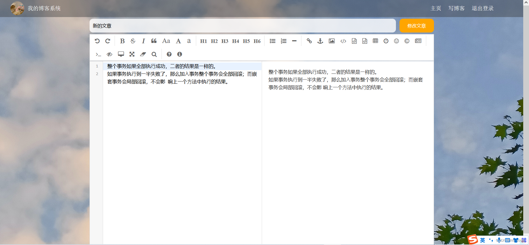Screen dimensions: 529x245
Task: Click the redo icon in editor toolbar
Action: 108,41
